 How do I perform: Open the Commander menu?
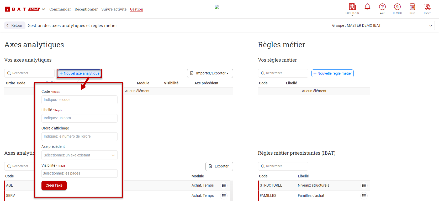(60, 9)
